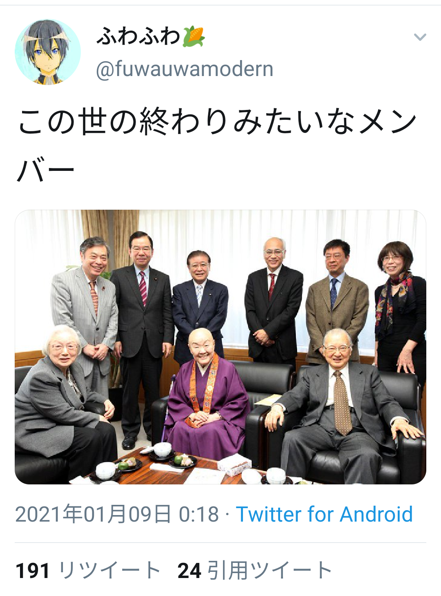441x596 pixels.
Task: Click the tweet timestamp 2021年01月09日 0:18
Action: pyautogui.click(x=117, y=514)
